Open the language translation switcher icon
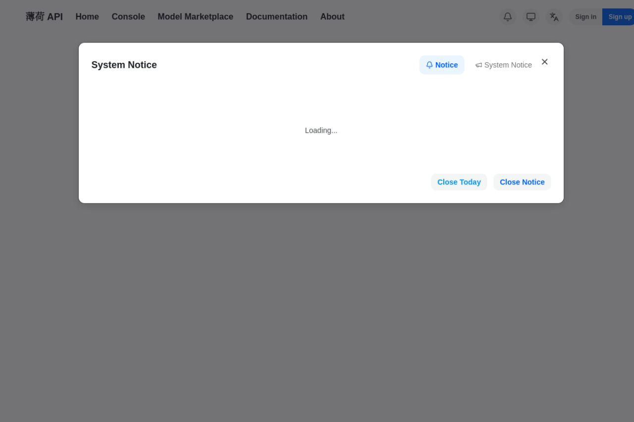The width and height of the screenshot is (634, 422). click(554, 17)
